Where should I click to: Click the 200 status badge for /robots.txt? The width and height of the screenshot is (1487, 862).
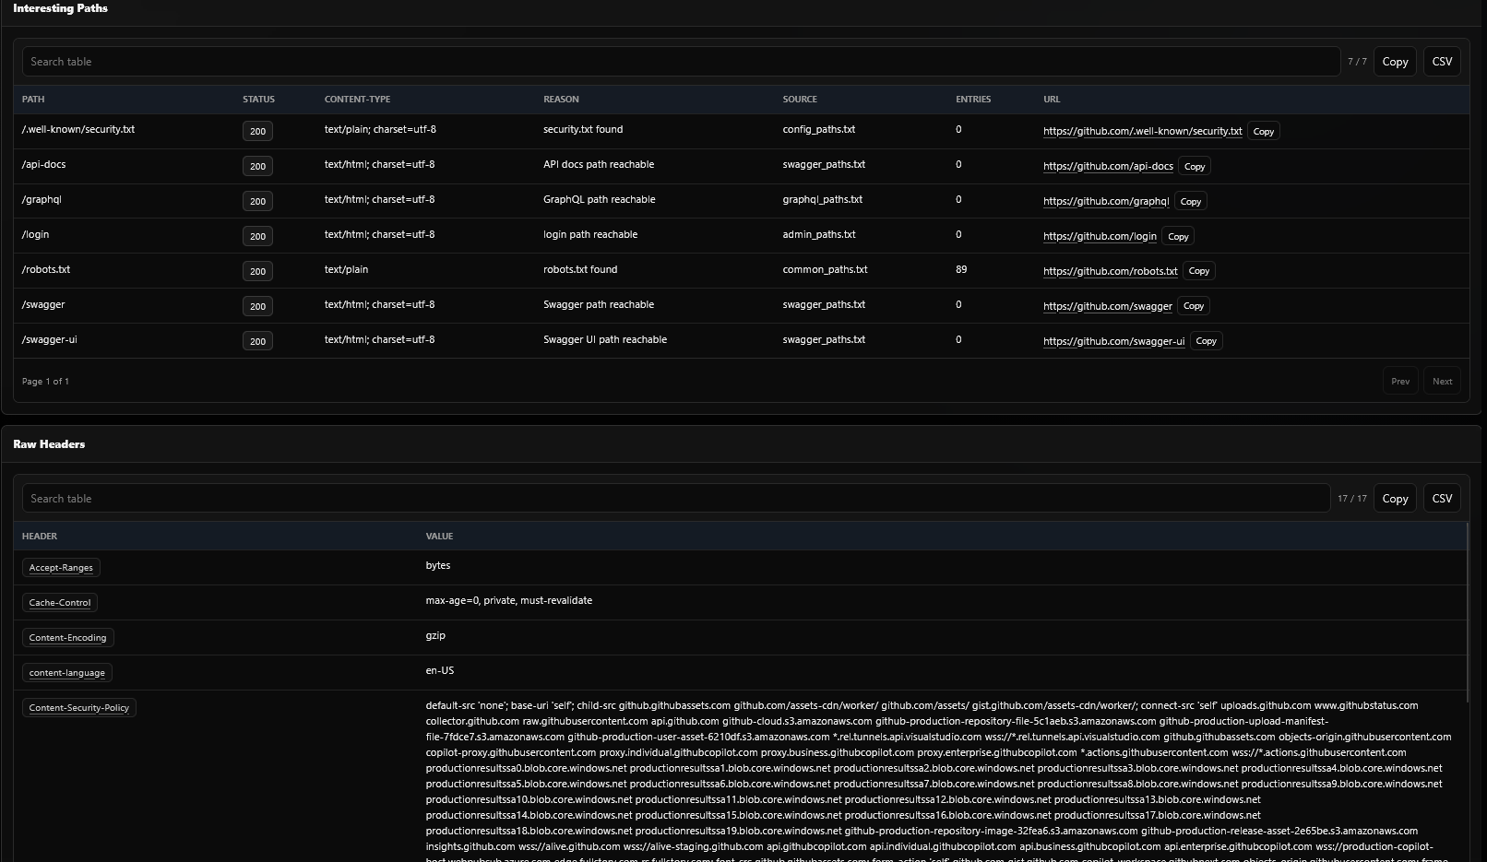click(257, 271)
